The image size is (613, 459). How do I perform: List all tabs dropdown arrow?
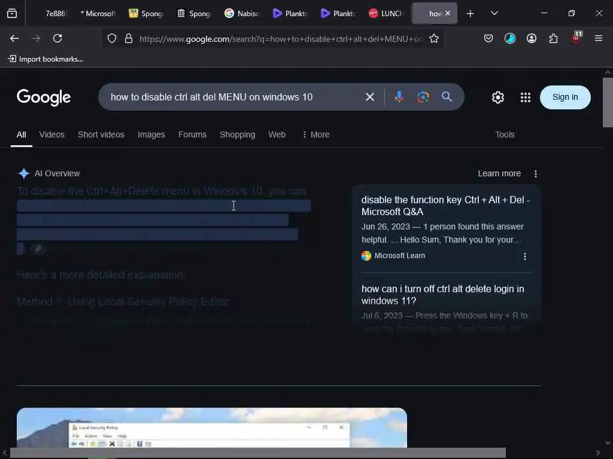(x=494, y=13)
